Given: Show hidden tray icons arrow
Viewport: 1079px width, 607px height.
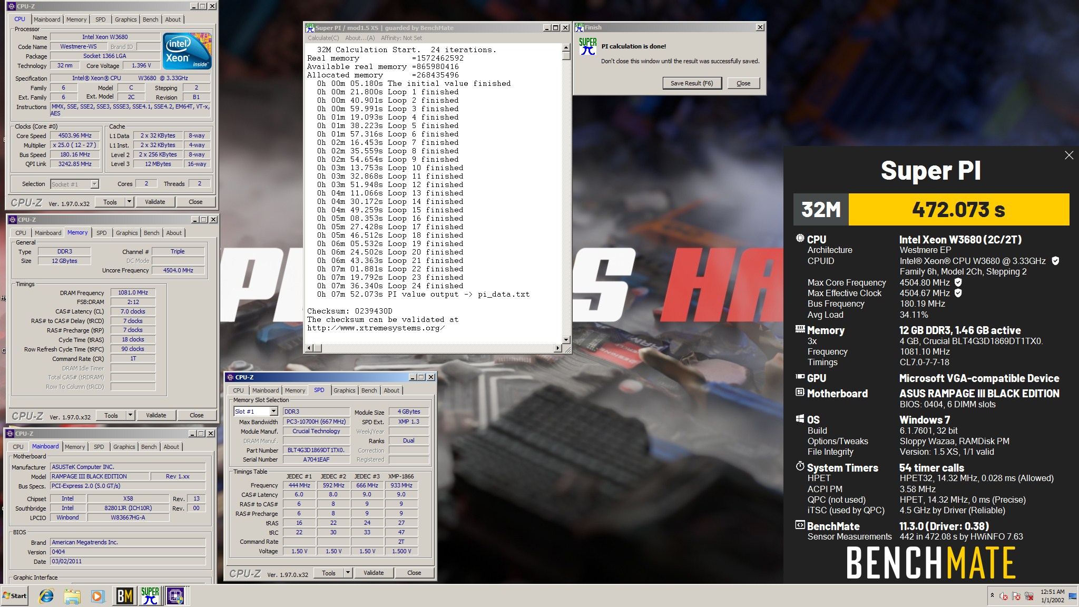Looking at the screenshot, I should coord(992,595).
